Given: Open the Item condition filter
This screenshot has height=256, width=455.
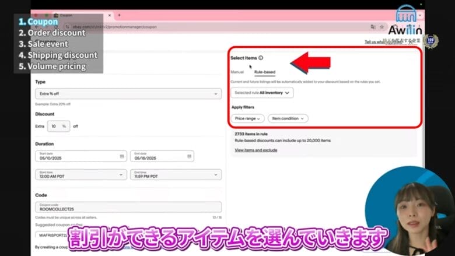Looking at the screenshot, I should [x=288, y=118].
